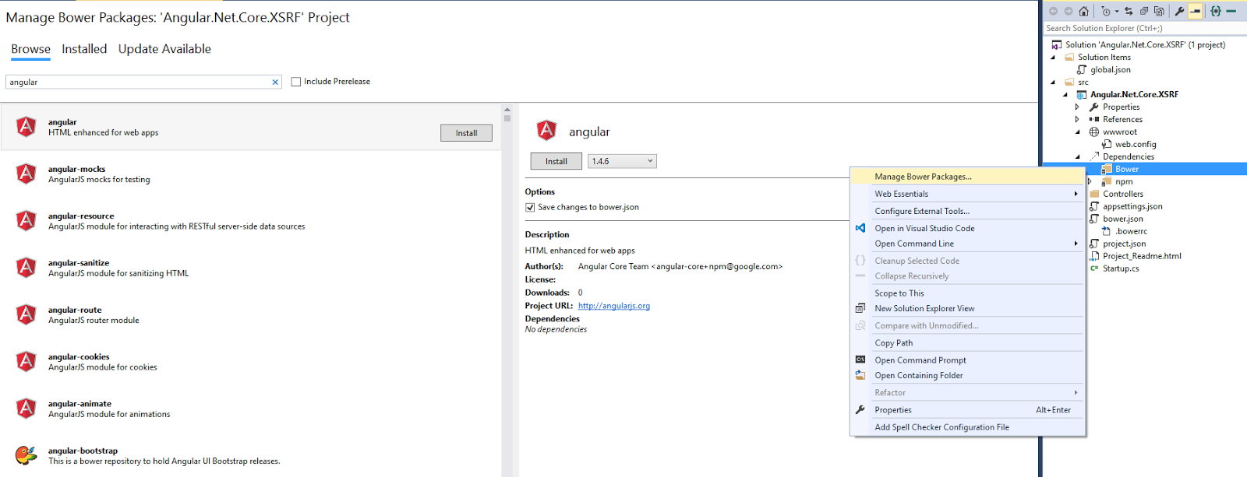Clear the search box with the X icon
Image resolution: width=1247 pixels, height=477 pixels.
[275, 82]
